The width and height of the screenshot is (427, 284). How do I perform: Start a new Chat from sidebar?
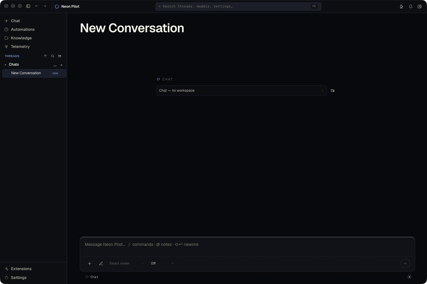coord(33,21)
